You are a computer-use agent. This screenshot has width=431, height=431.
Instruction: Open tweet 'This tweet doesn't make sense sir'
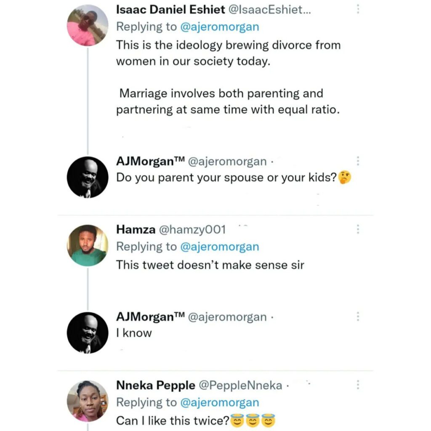pyautogui.click(x=210, y=265)
